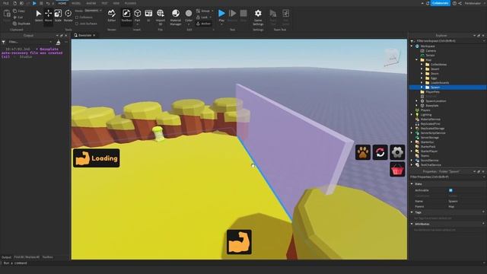Viewport: 487px width, 274px height.
Task: Switch to the TEST ribbon tab
Action: [x=105, y=3]
